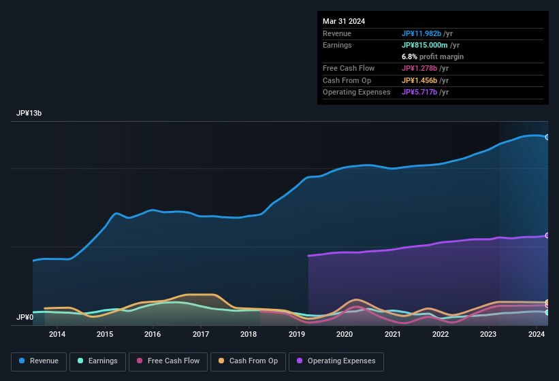This screenshot has height=381, width=559.
Task: Click the Operating Expenses endpoint marker
Action: pyautogui.click(x=547, y=235)
